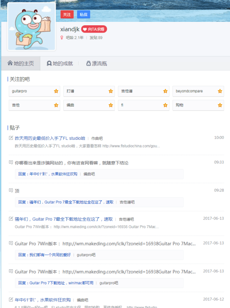Open the 吉他谱 followed forum
The width and height of the screenshot is (230, 308).
point(144,91)
